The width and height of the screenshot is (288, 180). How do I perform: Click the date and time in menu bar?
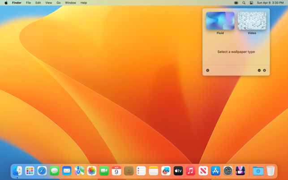pyautogui.click(x=270, y=3)
